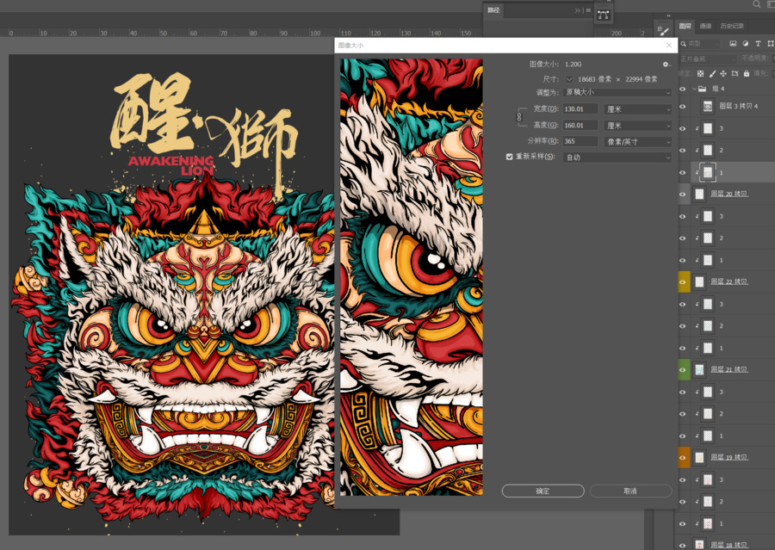This screenshot has width=775, height=550.
Task: Hide the 图层 3 拷贝 4 layer
Action: (683, 106)
